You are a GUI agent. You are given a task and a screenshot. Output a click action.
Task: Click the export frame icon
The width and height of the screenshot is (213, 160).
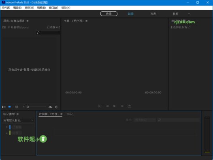(x=130, y=106)
